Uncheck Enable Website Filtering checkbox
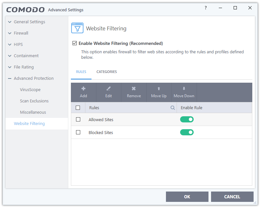 pos(74,43)
